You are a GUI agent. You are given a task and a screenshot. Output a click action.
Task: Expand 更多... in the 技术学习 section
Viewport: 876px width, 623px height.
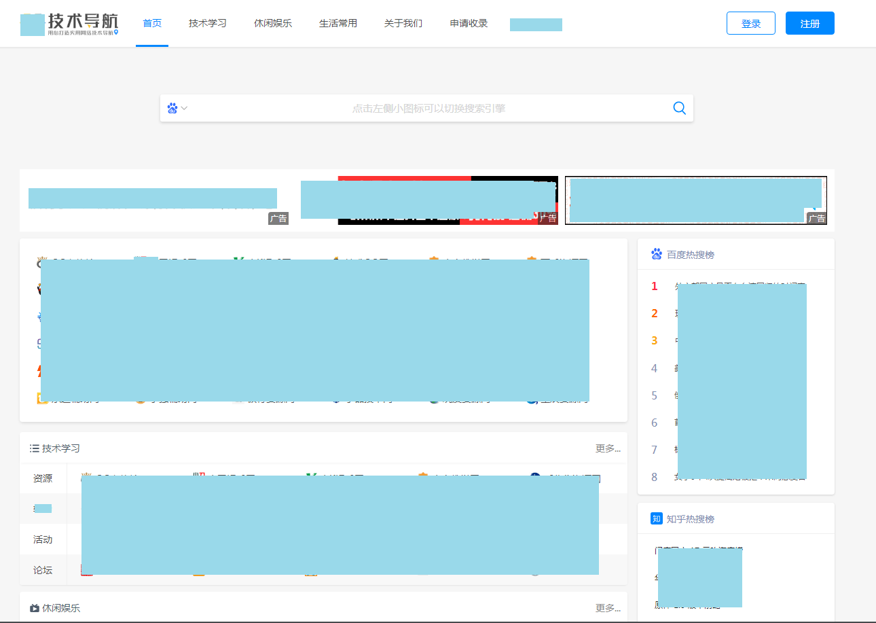tap(607, 448)
